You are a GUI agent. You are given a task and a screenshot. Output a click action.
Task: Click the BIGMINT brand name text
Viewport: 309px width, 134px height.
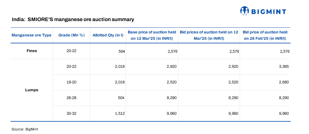[x=268, y=11]
